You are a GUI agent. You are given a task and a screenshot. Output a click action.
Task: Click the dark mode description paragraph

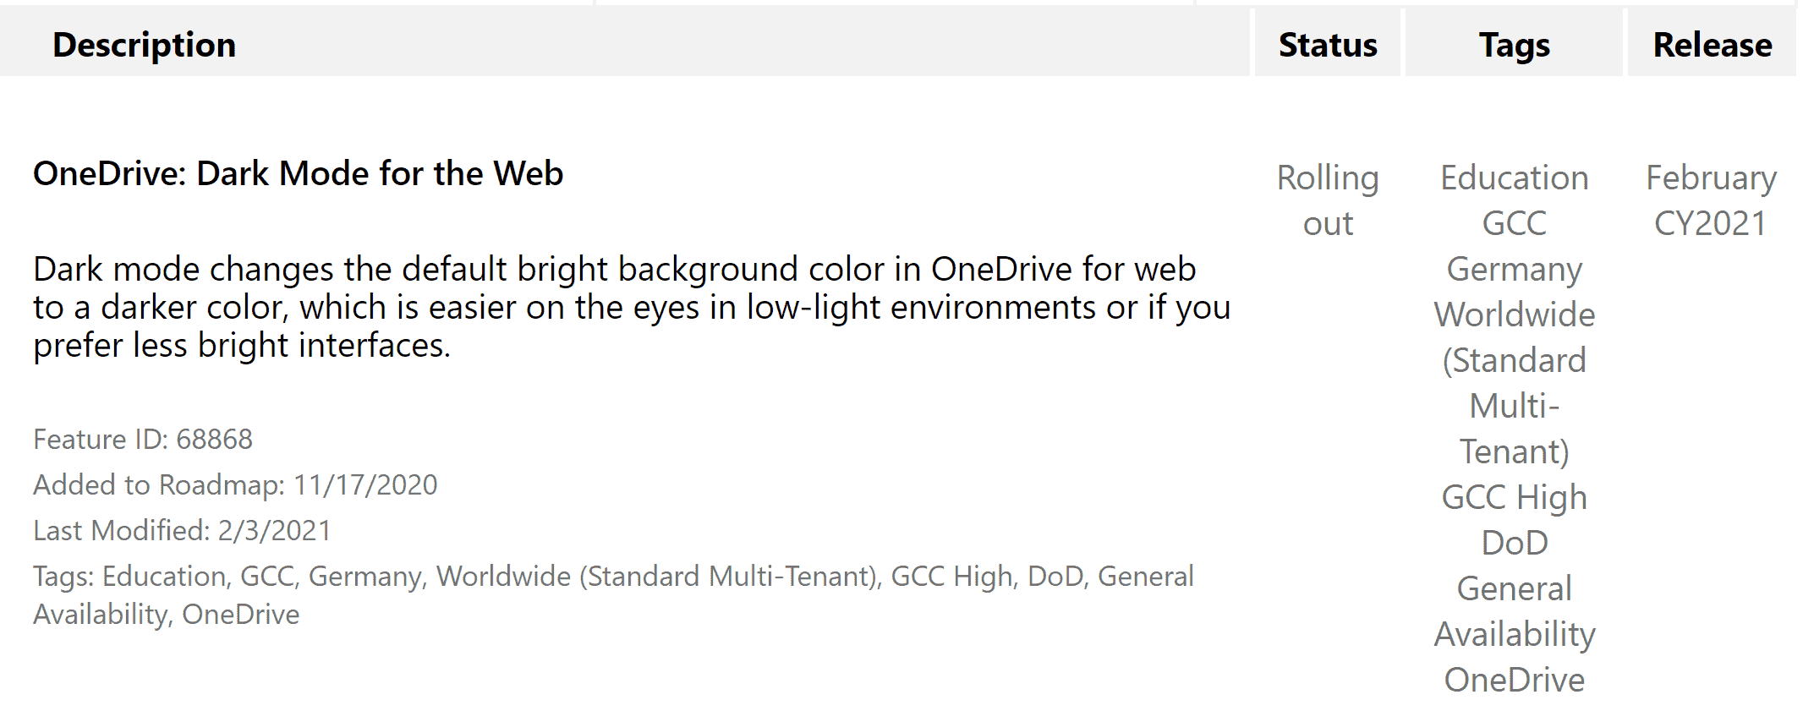(631, 307)
